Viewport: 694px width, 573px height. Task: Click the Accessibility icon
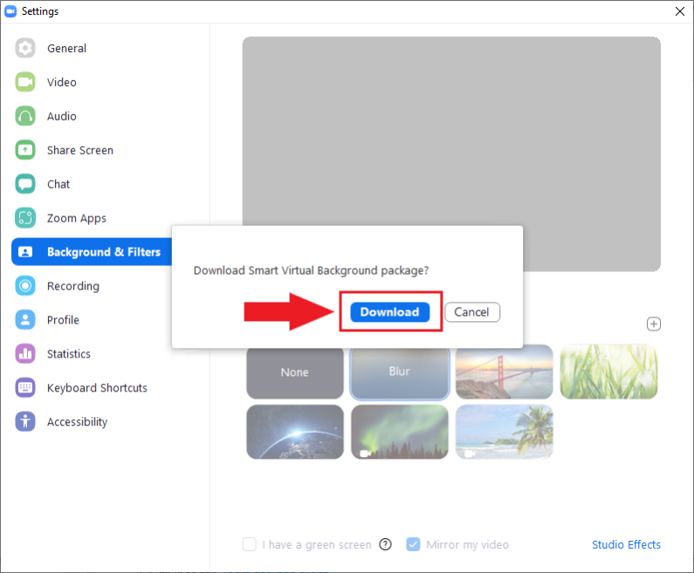[x=25, y=422]
